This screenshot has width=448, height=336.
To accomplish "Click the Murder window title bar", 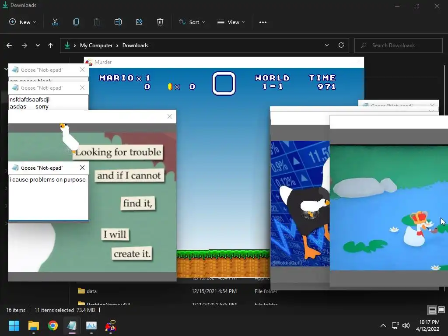I will pyautogui.click(x=224, y=62).
